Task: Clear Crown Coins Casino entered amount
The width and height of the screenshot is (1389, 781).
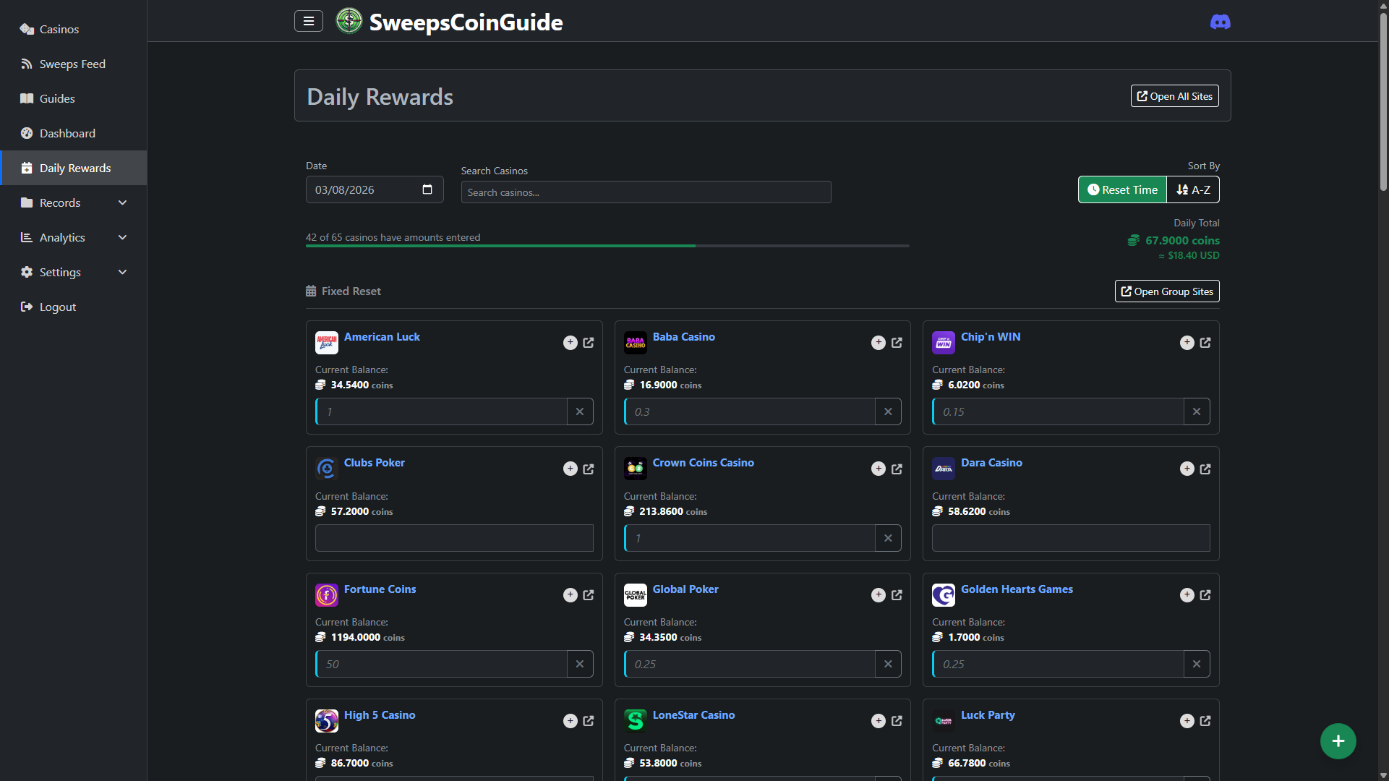Action: (x=888, y=538)
